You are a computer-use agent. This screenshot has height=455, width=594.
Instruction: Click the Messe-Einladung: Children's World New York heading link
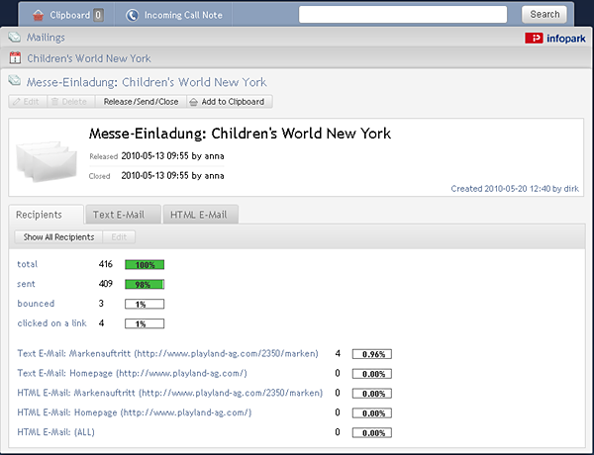pyautogui.click(x=147, y=82)
